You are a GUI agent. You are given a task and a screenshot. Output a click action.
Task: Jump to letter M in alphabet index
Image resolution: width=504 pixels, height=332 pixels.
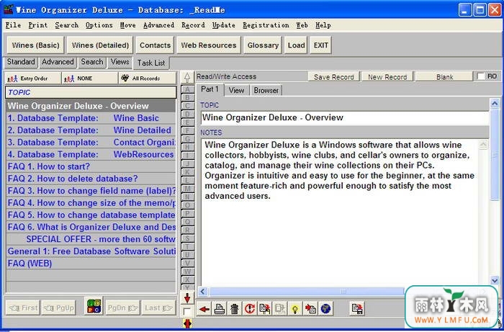tap(187, 189)
